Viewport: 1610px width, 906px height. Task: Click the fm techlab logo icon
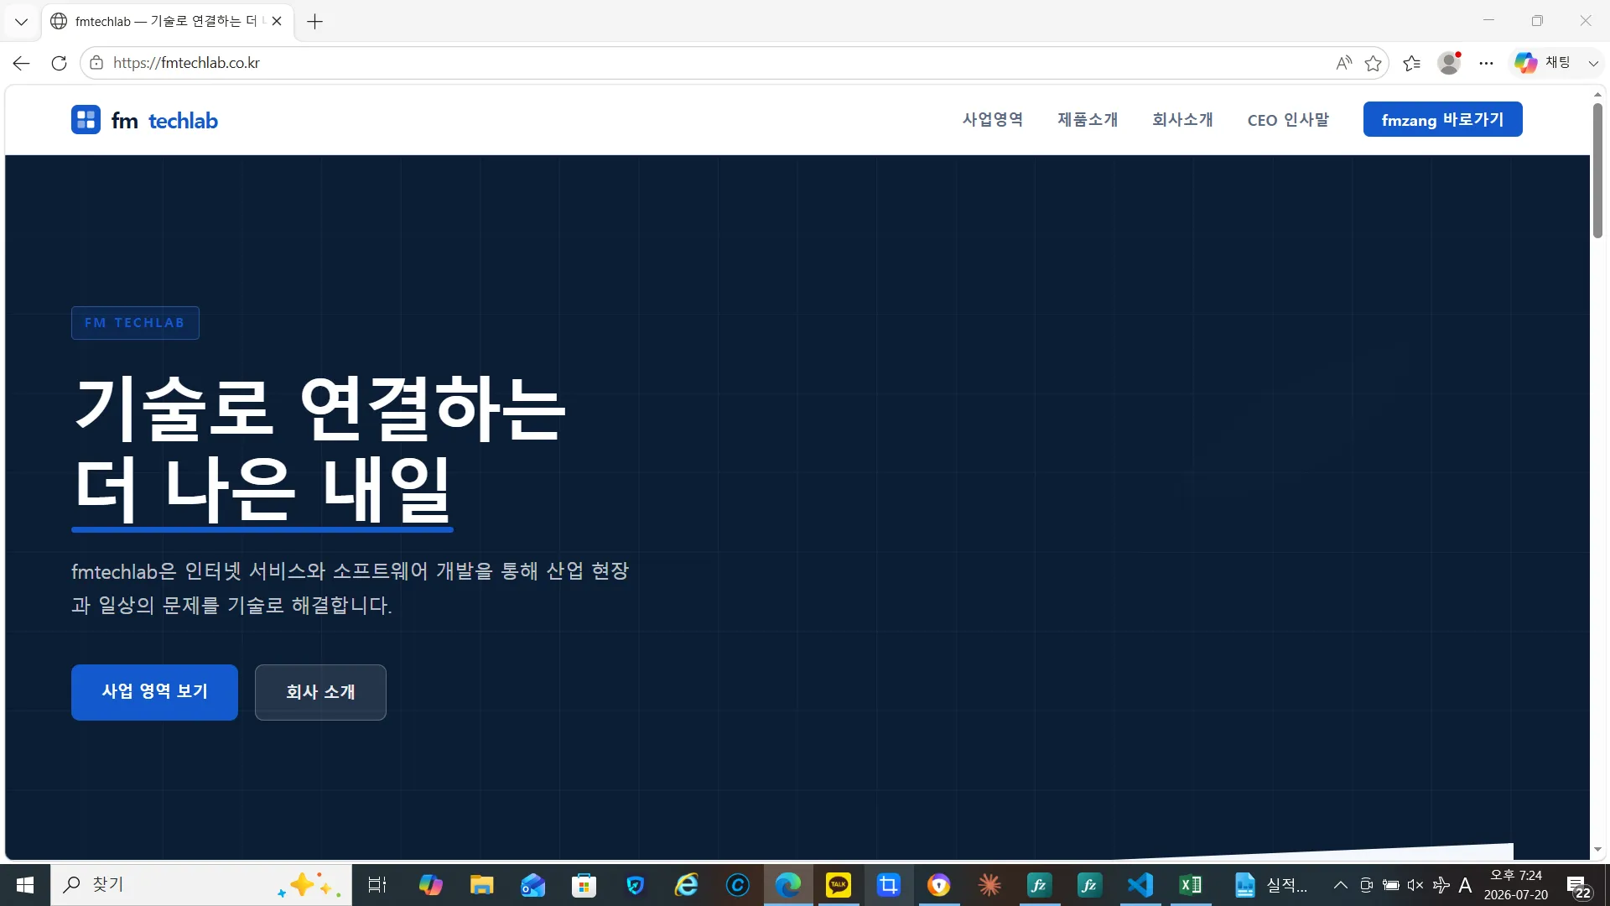[86, 120]
